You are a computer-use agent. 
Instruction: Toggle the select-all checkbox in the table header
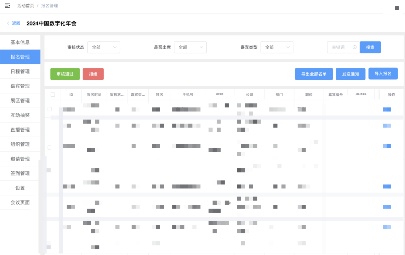pyautogui.click(x=53, y=95)
